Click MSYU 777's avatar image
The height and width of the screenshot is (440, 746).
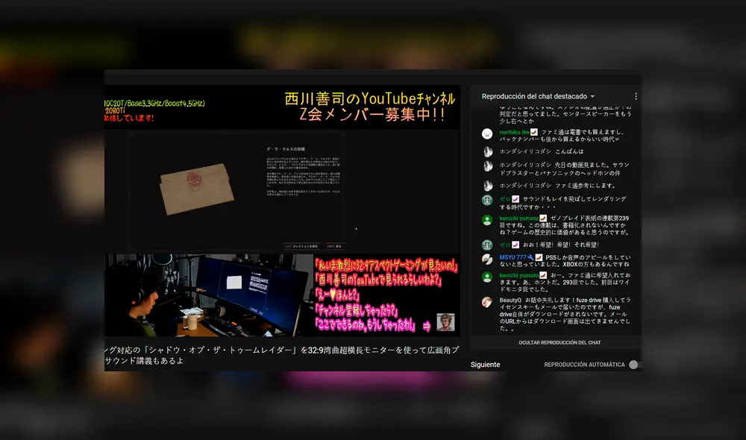(x=487, y=259)
